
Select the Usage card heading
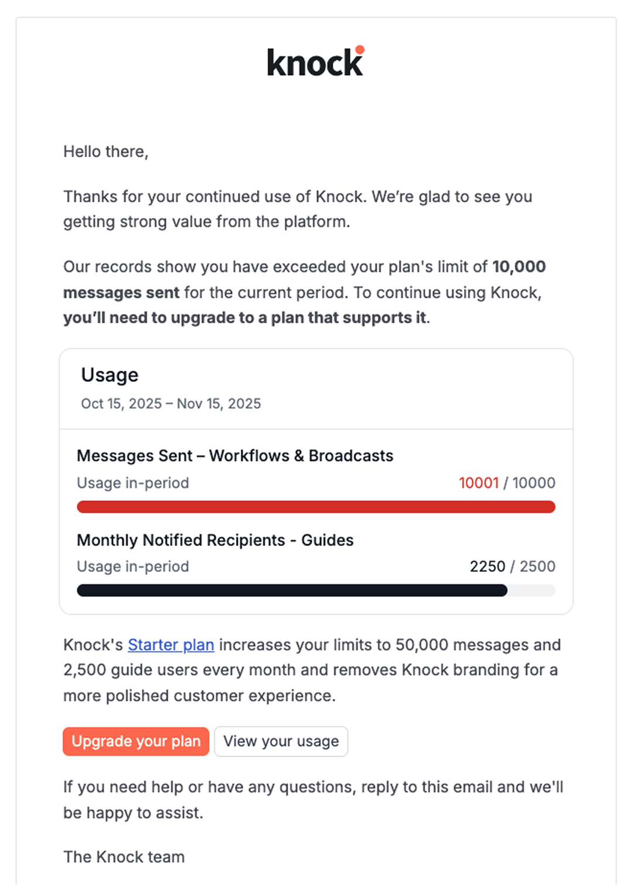[x=109, y=375]
